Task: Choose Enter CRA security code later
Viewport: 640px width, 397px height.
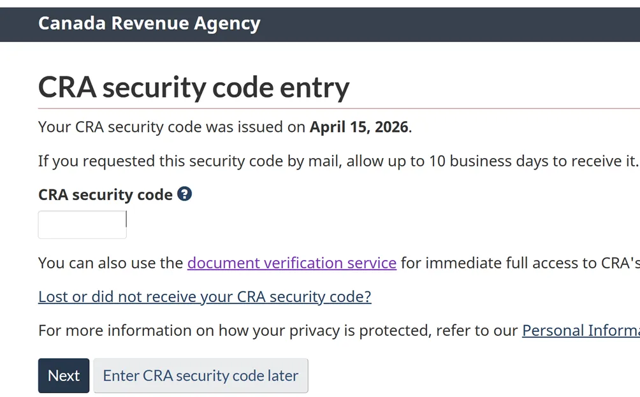Action: 200,375
